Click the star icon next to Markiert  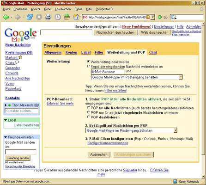click(20, 57)
